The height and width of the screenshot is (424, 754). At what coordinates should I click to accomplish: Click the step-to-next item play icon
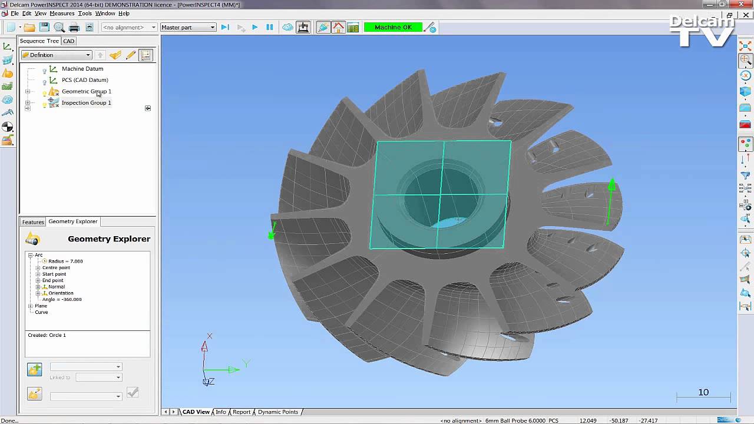pos(225,27)
